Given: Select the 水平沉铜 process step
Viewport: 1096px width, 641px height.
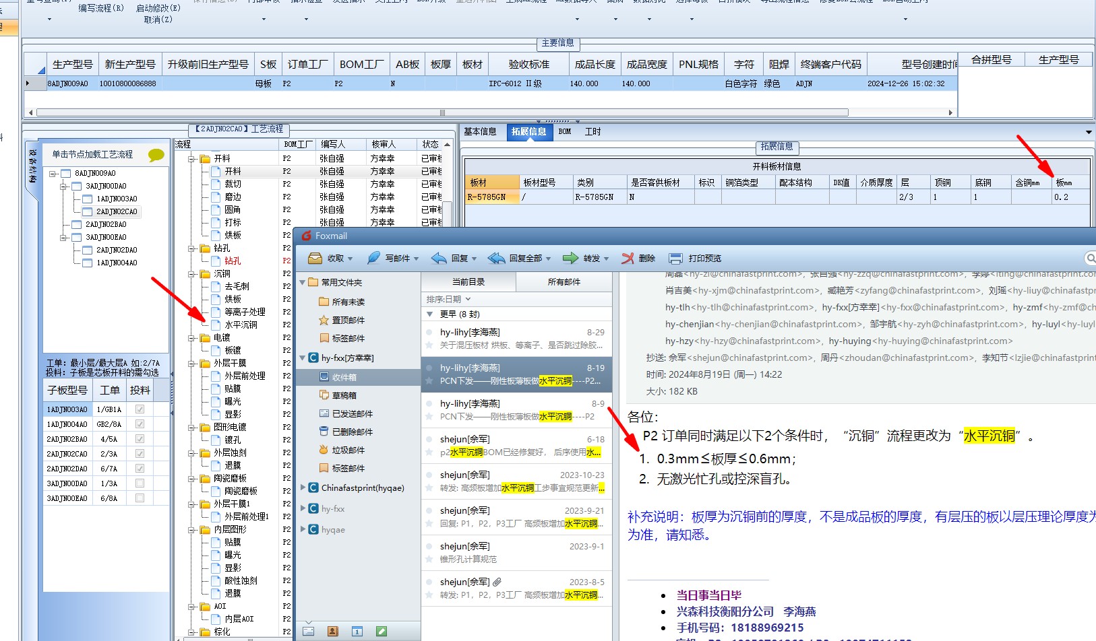Looking at the screenshot, I should 241,325.
